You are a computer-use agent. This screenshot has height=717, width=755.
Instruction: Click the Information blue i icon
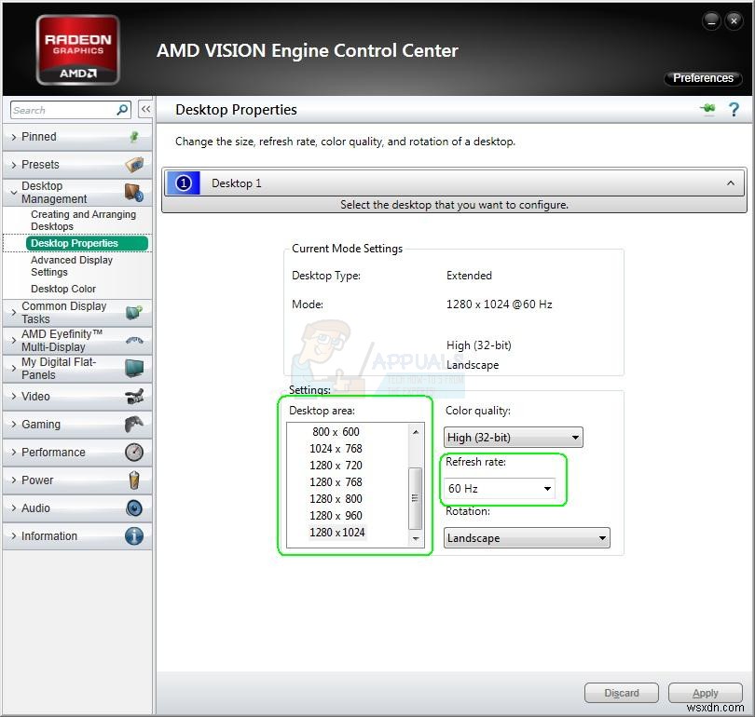click(134, 535)
